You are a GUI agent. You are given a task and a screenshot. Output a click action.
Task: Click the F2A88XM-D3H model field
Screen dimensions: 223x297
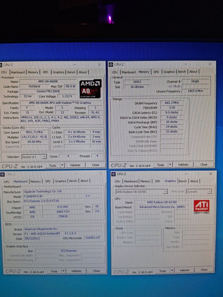tap(49, 196)
